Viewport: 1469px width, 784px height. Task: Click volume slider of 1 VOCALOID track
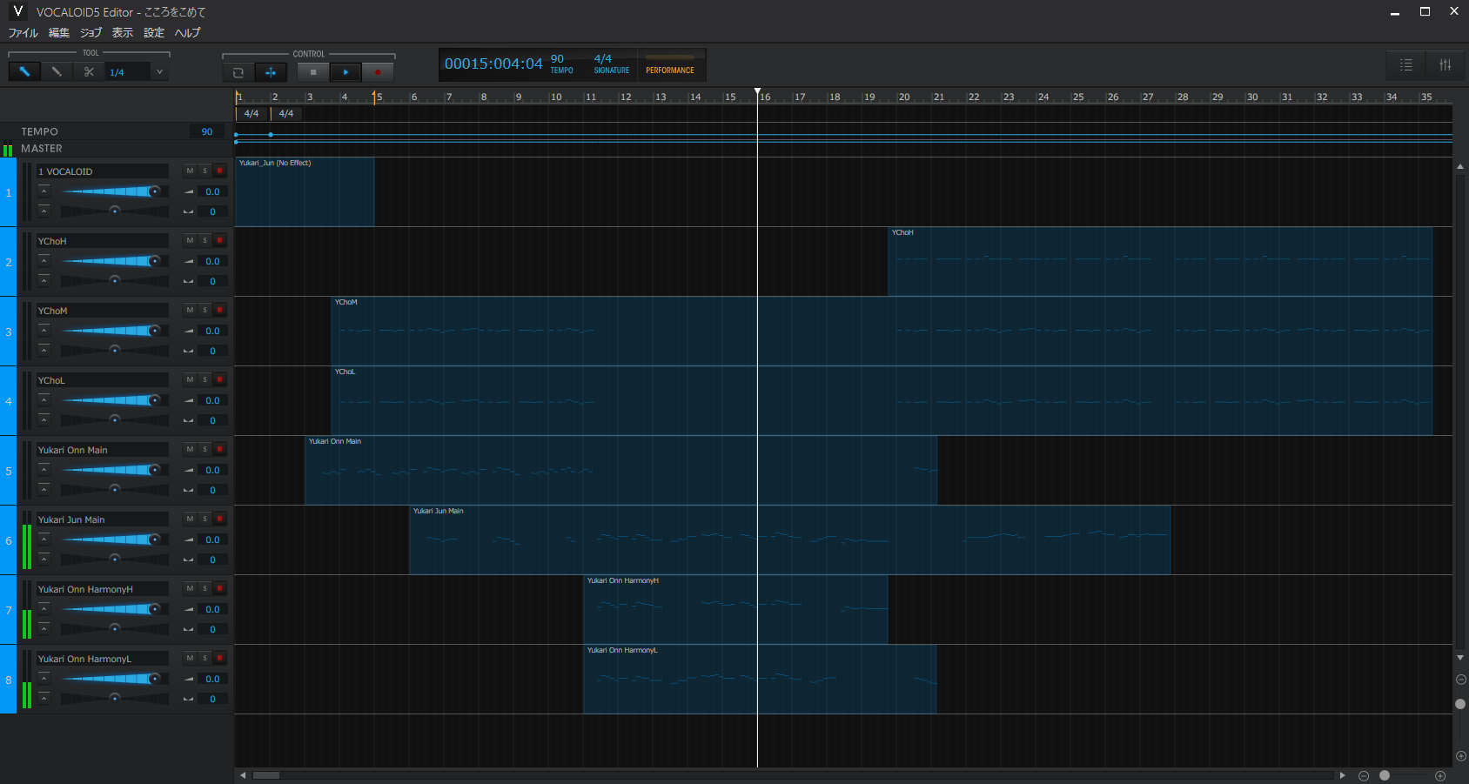point(113,191)
